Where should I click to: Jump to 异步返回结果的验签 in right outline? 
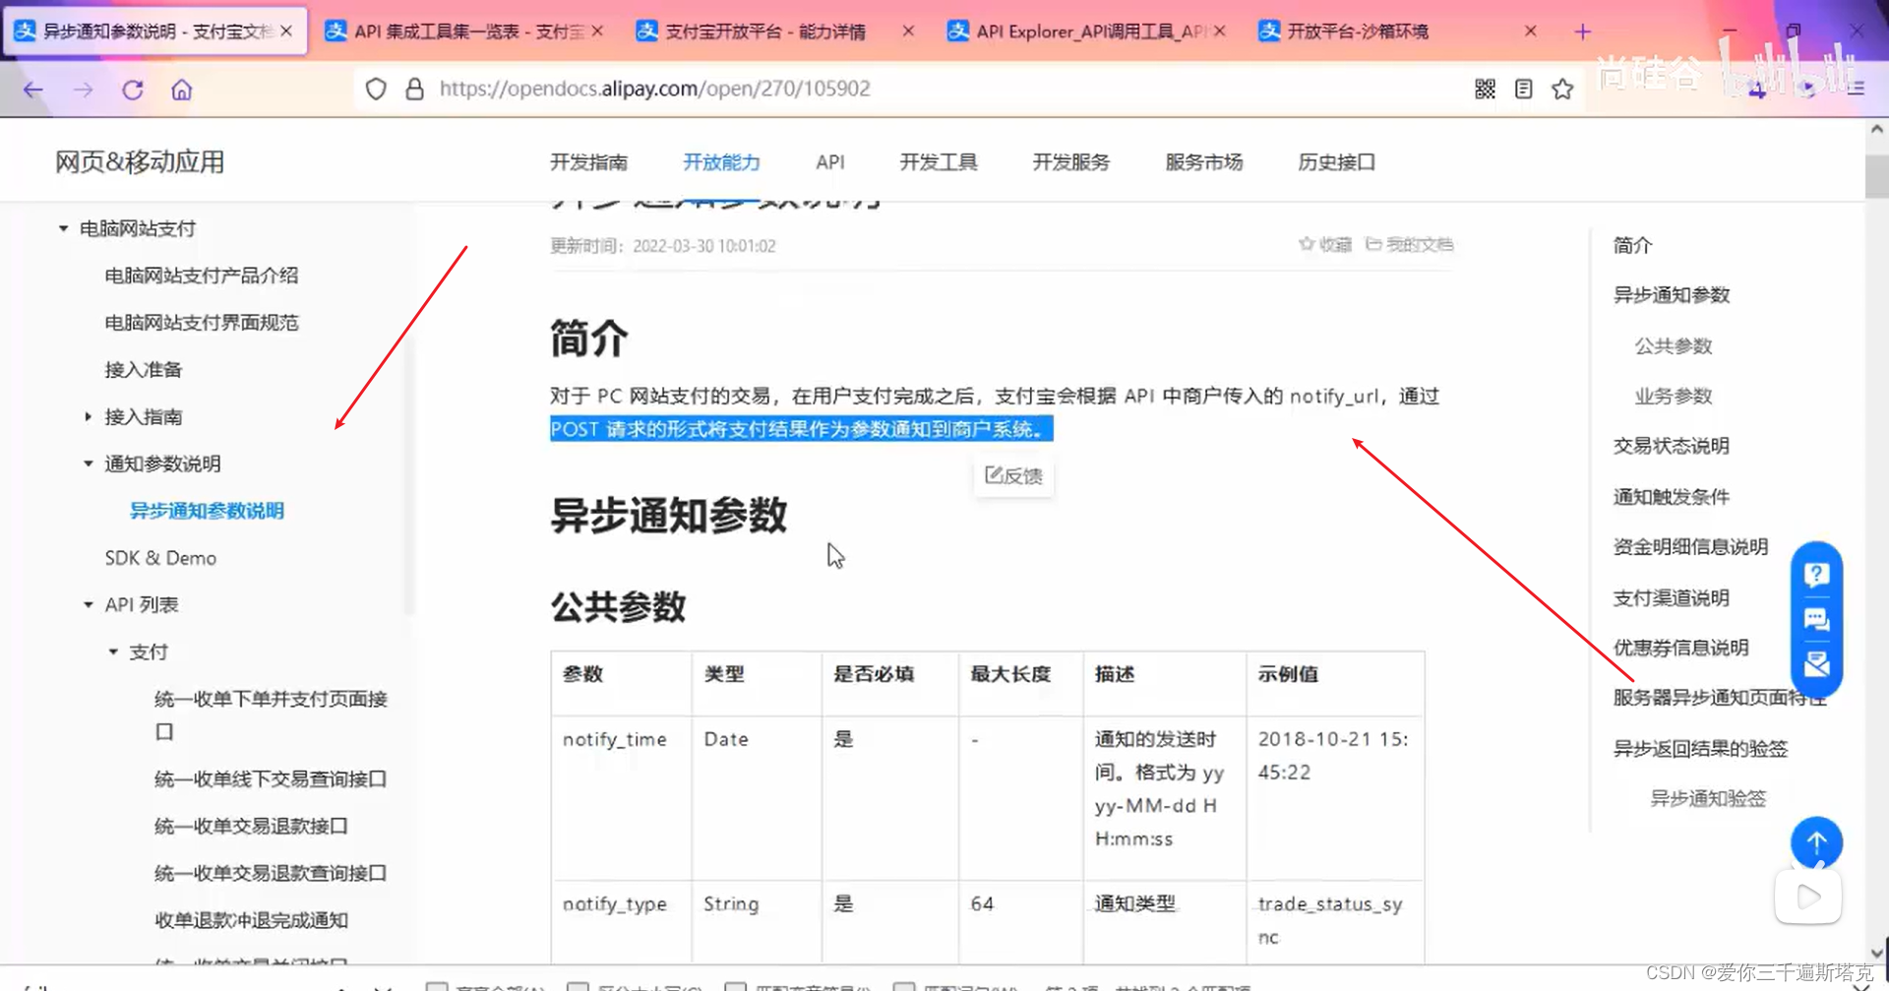tap(1700, 749)
